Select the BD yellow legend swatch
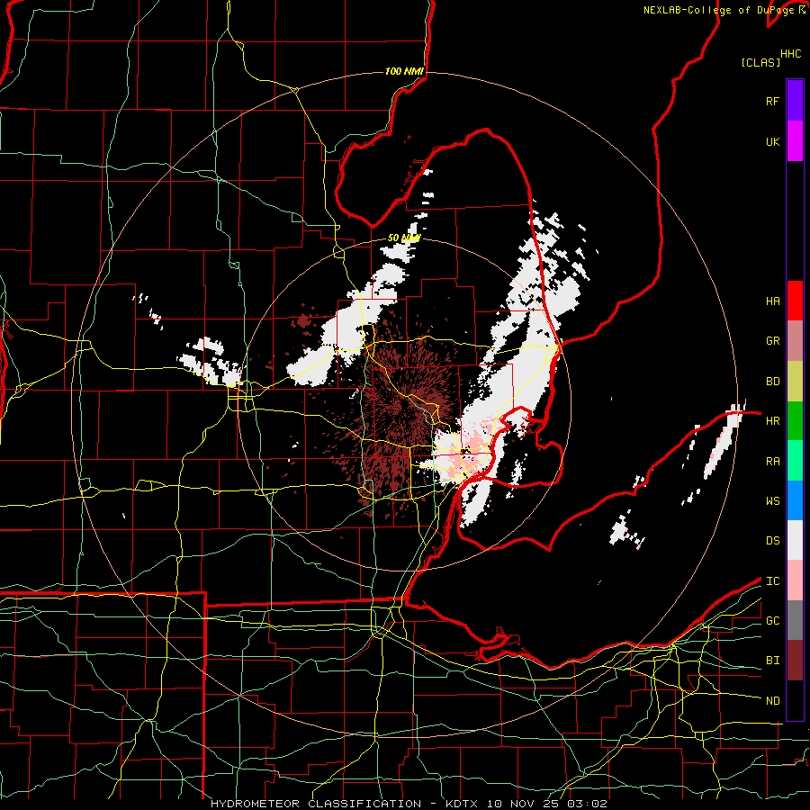 (795, 382)
